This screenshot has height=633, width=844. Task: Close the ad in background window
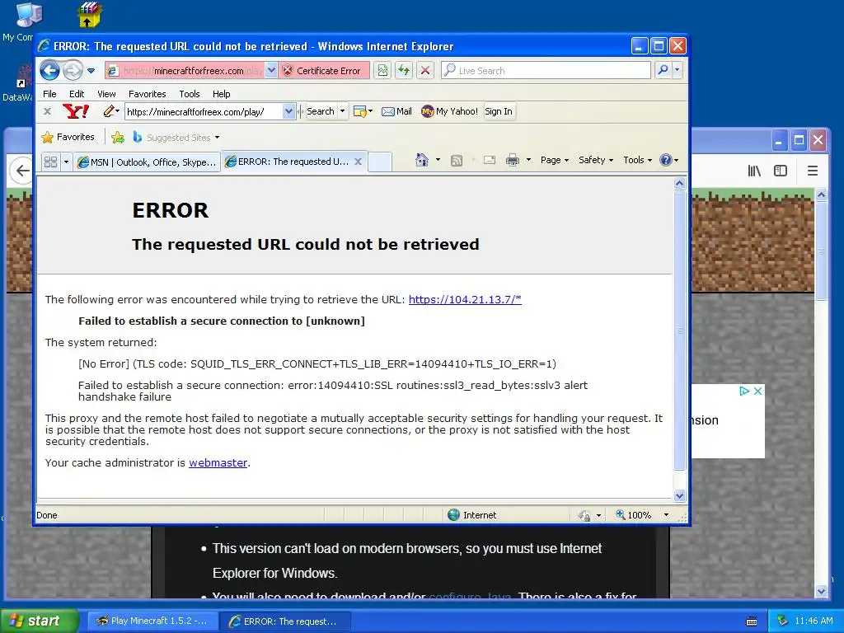(x=757, y=391)
